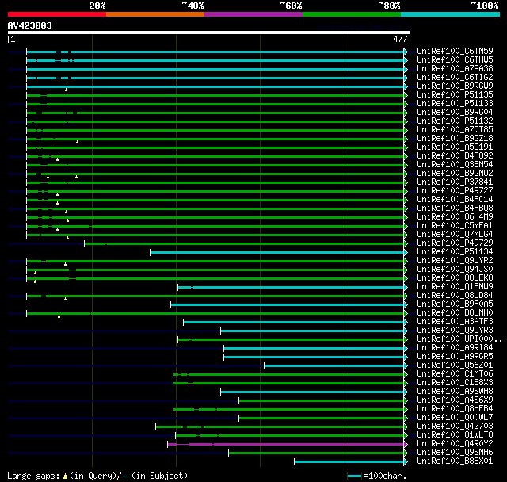
Task: Click the arrowhead ending the UniRef100_C6TM59 alignment
Action: coord(406,52)
